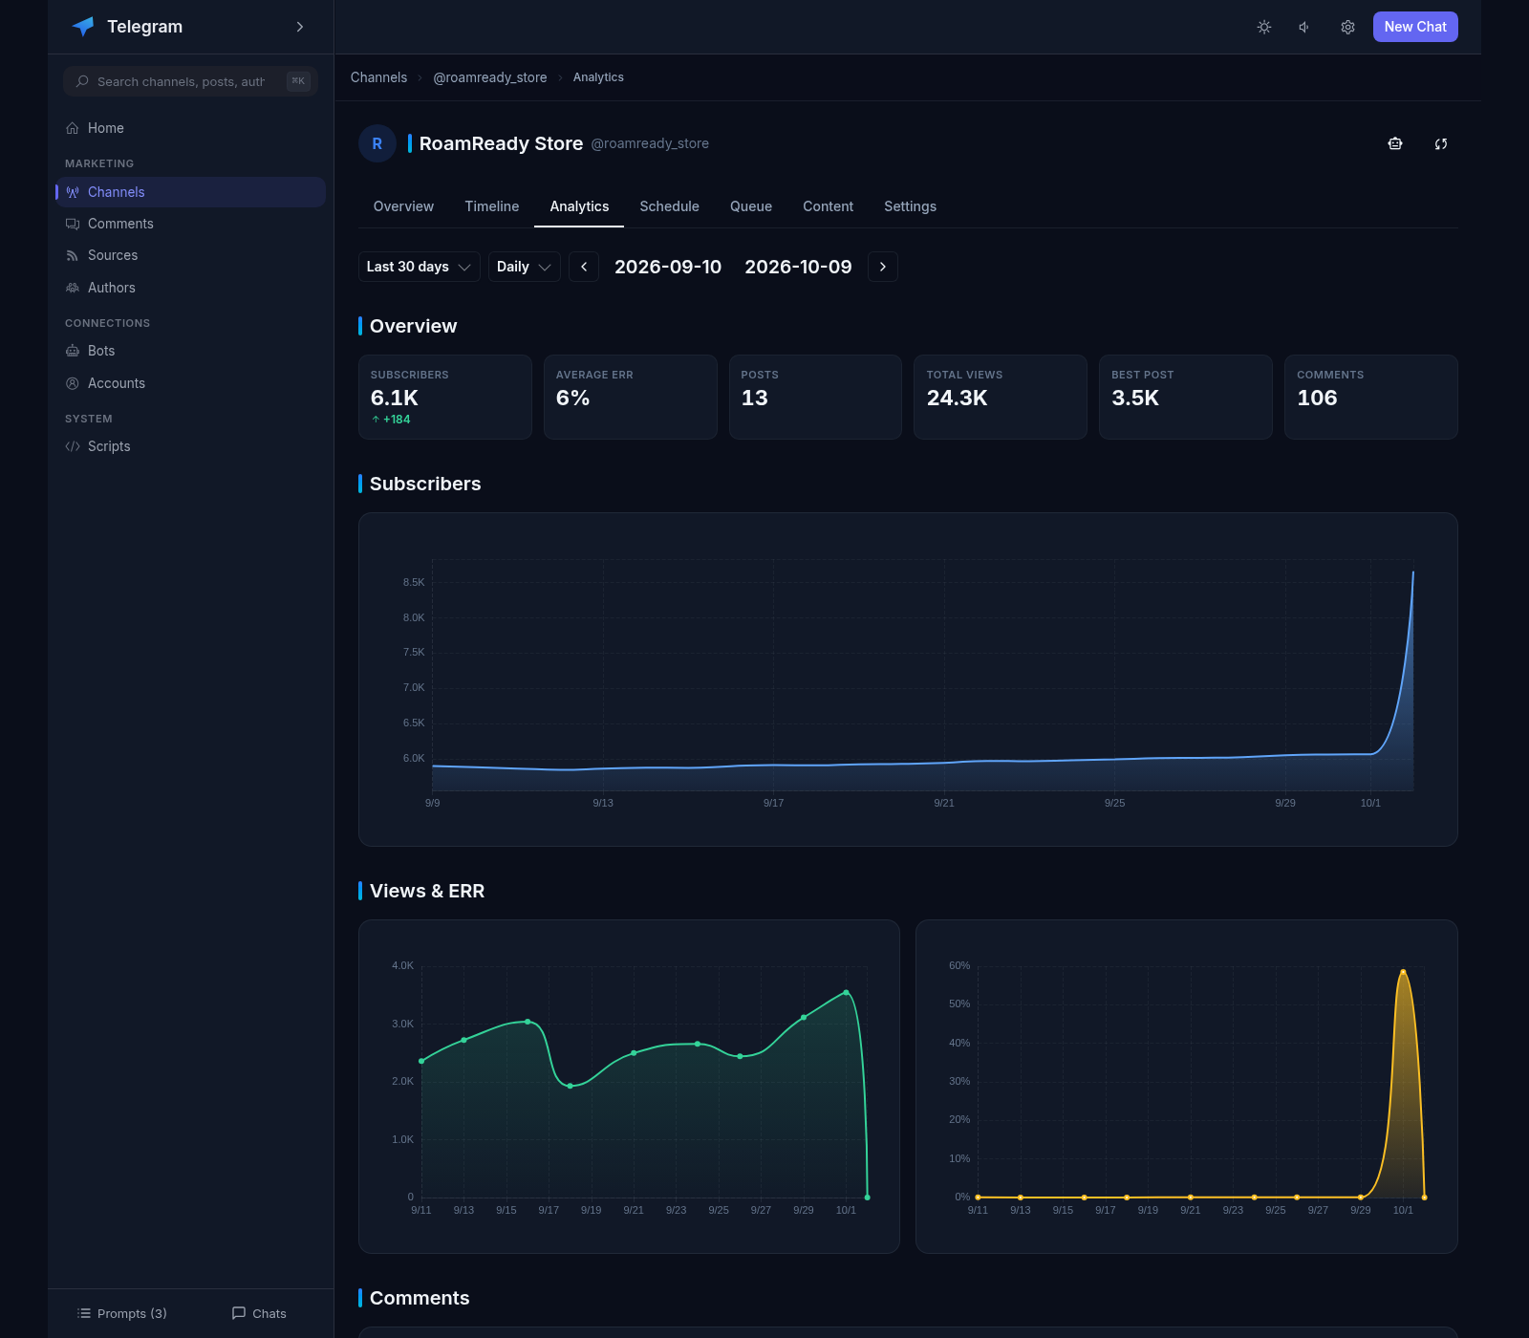Click the RoamReady Store avatar R
Image resolution: width=1529 pixels, height=1338 pixels.
pos(377,143)
